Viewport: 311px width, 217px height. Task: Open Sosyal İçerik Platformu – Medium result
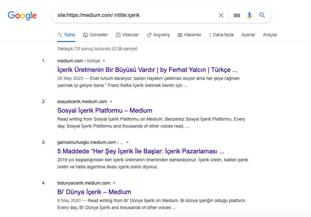point(105,110)
